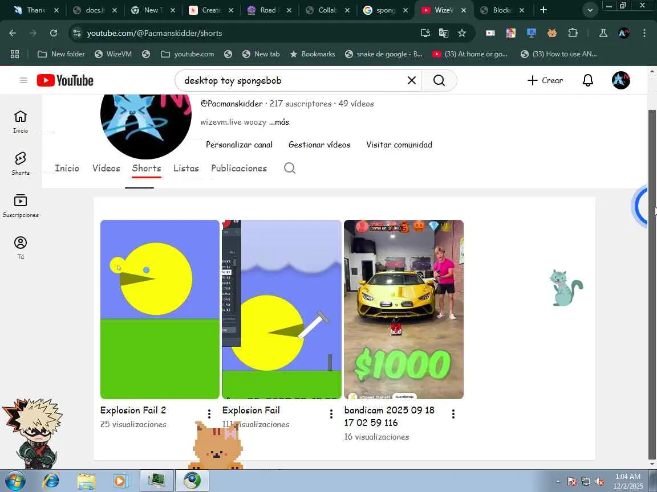
Task: Reload the page
Action: click(53, 33)
